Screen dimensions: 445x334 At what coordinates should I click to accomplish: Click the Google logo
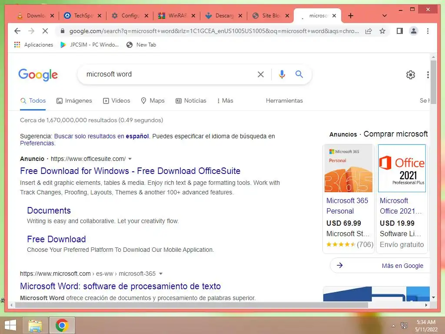[x=38, y=75]
